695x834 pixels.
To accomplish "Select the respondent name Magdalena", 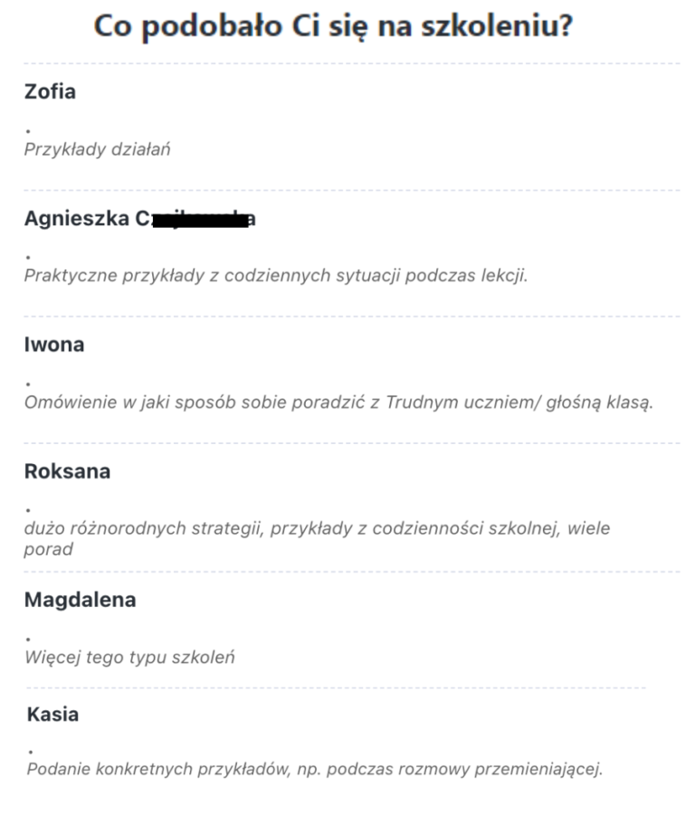I will click(80, 600).
